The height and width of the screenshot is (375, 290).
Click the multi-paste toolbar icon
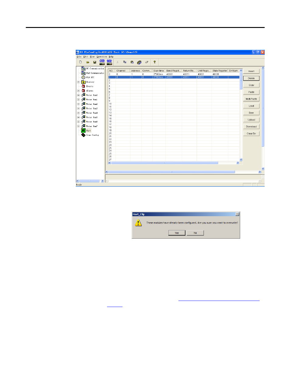(x=139, y=62)
